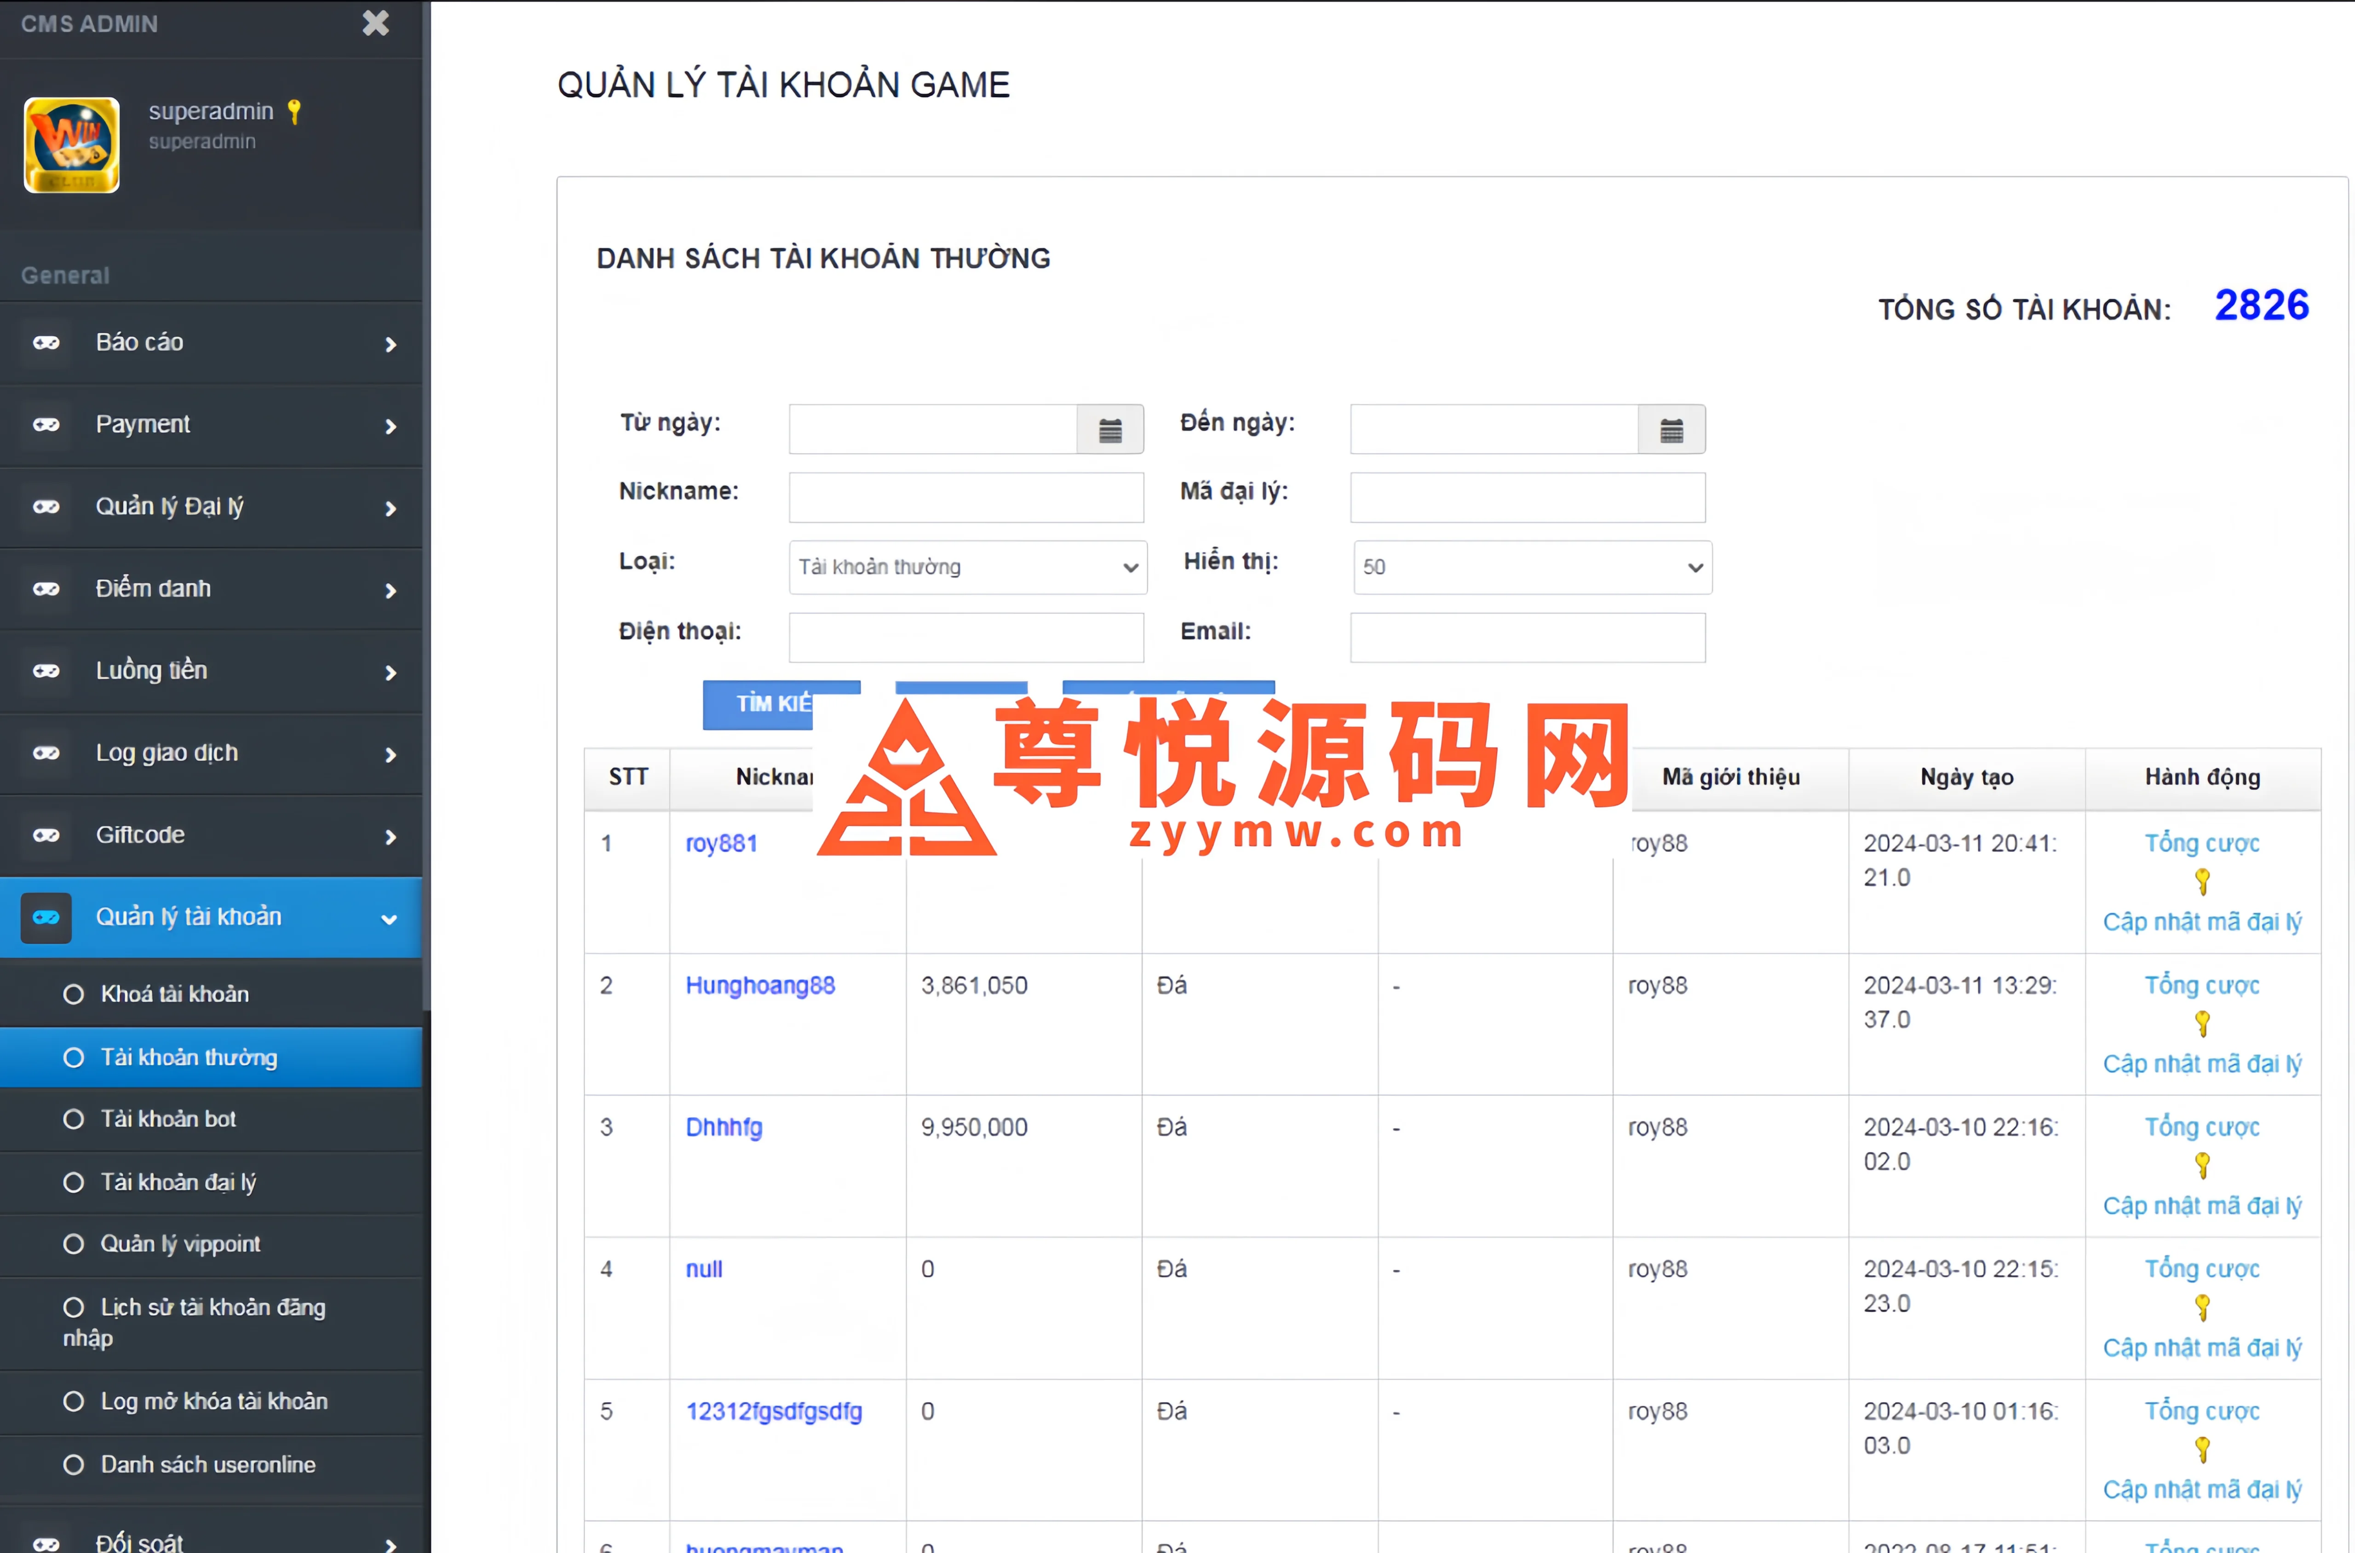Select the Quản lý vippoint submenu item
The height and width of the screenshot is (1553, 2355).
[x=180, y=1243]
